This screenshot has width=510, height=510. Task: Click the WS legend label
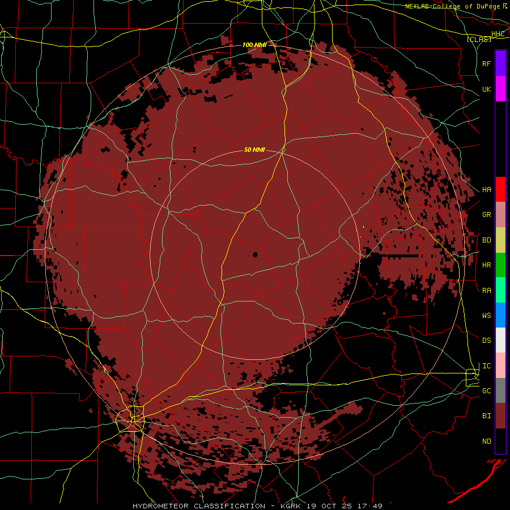tap(487, 316)
